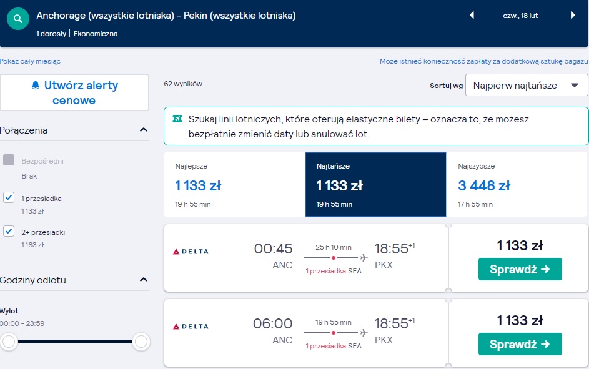Select the Najszybsze tab
589x369 pixels.
click(x=517, y=185)
